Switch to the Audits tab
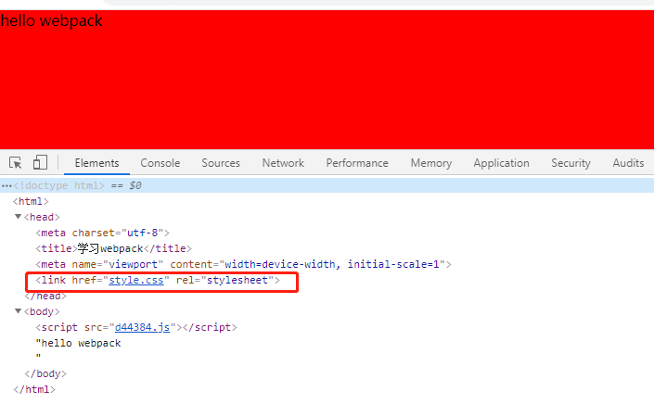Image resolution: width=654 pixels, height=404 pixels. point(628,163)
